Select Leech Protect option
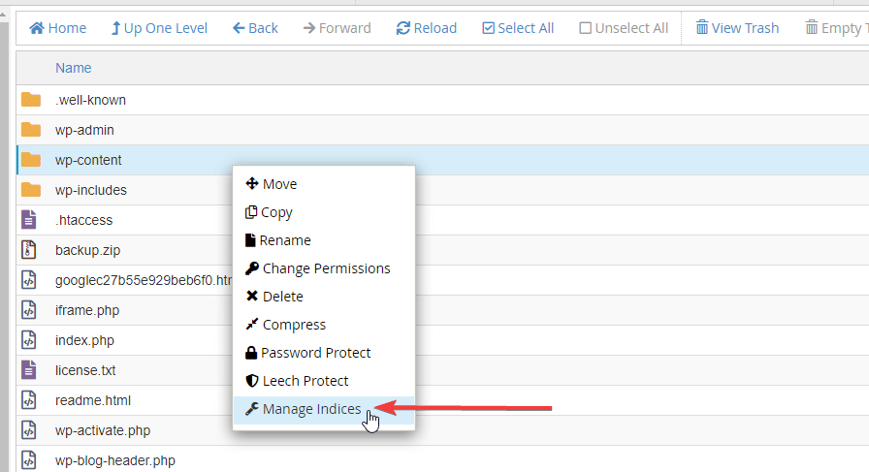 [305, 381]
